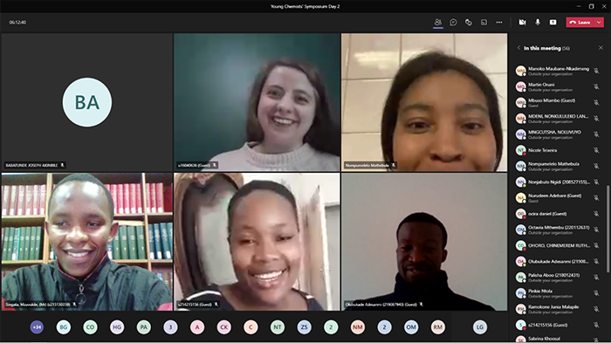The width and height of the screenshot is (611, 343).
Task: Expand the +34 overflow participants bubble
Action: pos(37,327)
